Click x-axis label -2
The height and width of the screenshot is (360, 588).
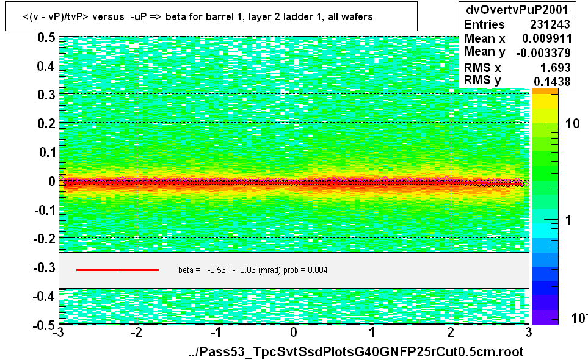coord(137,333)
